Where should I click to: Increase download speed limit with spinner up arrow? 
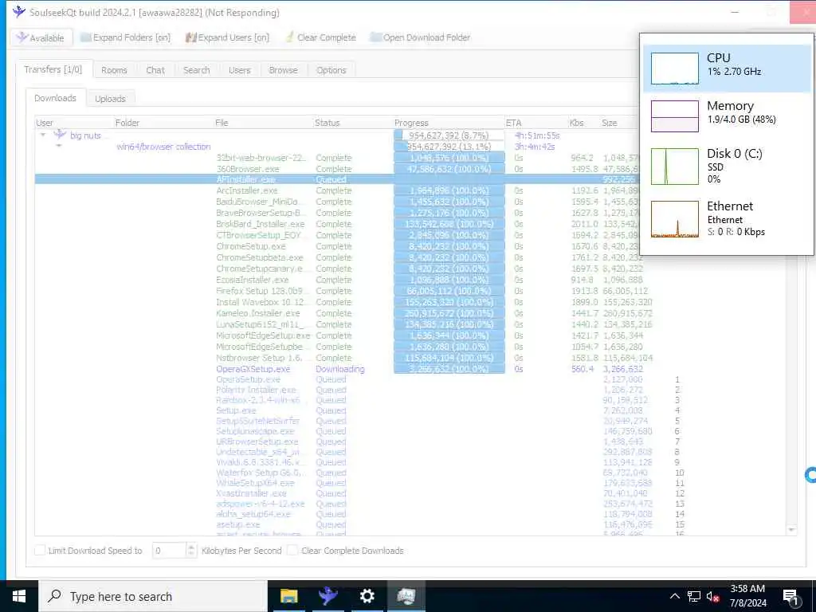point(191,547)
